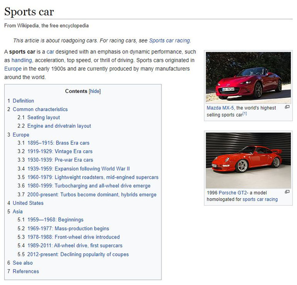The width and height of the screenshot is (297, 285).
Task: Follow the 'car' link in the intro
Action: [x=50, y=52]
